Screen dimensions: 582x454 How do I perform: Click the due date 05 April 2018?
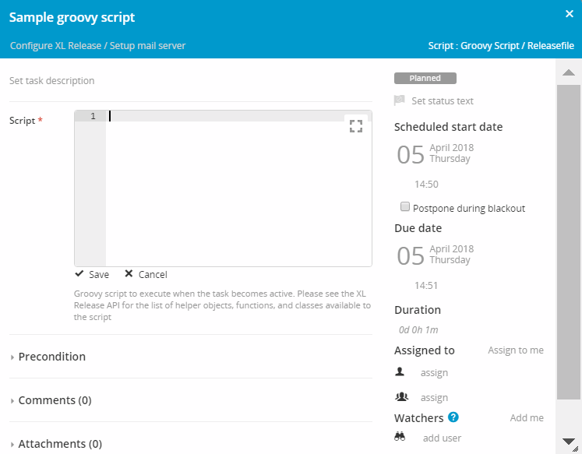436,255
